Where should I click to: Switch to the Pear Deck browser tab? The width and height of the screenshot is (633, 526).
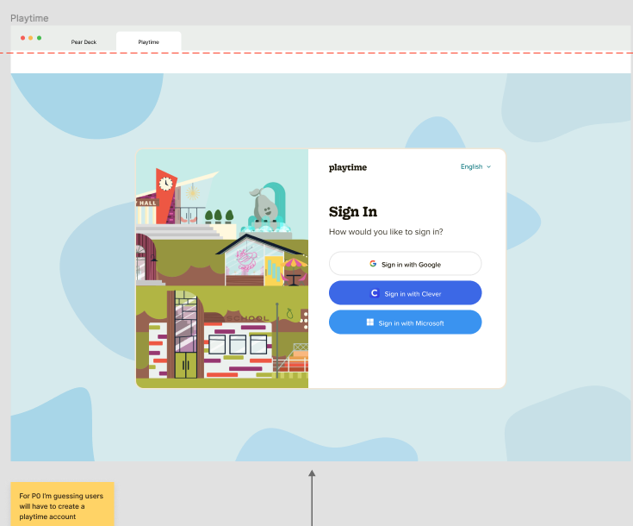(84, 42)
